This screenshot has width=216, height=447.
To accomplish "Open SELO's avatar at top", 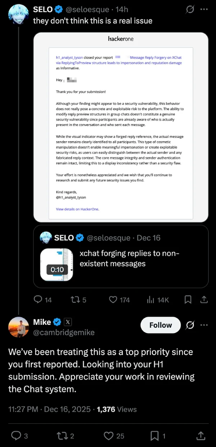I will click(18, 15).
